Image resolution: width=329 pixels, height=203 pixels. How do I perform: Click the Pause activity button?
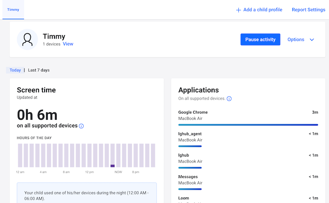pos(260,39)
